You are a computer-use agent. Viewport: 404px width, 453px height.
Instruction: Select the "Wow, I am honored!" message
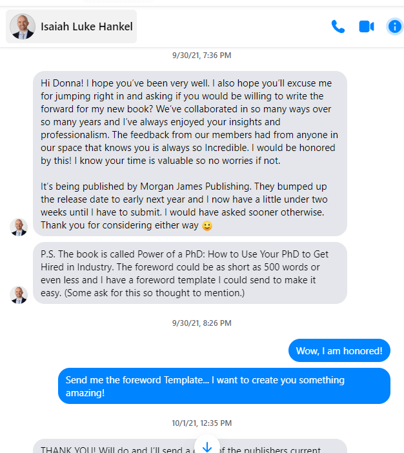pos(339,350)
